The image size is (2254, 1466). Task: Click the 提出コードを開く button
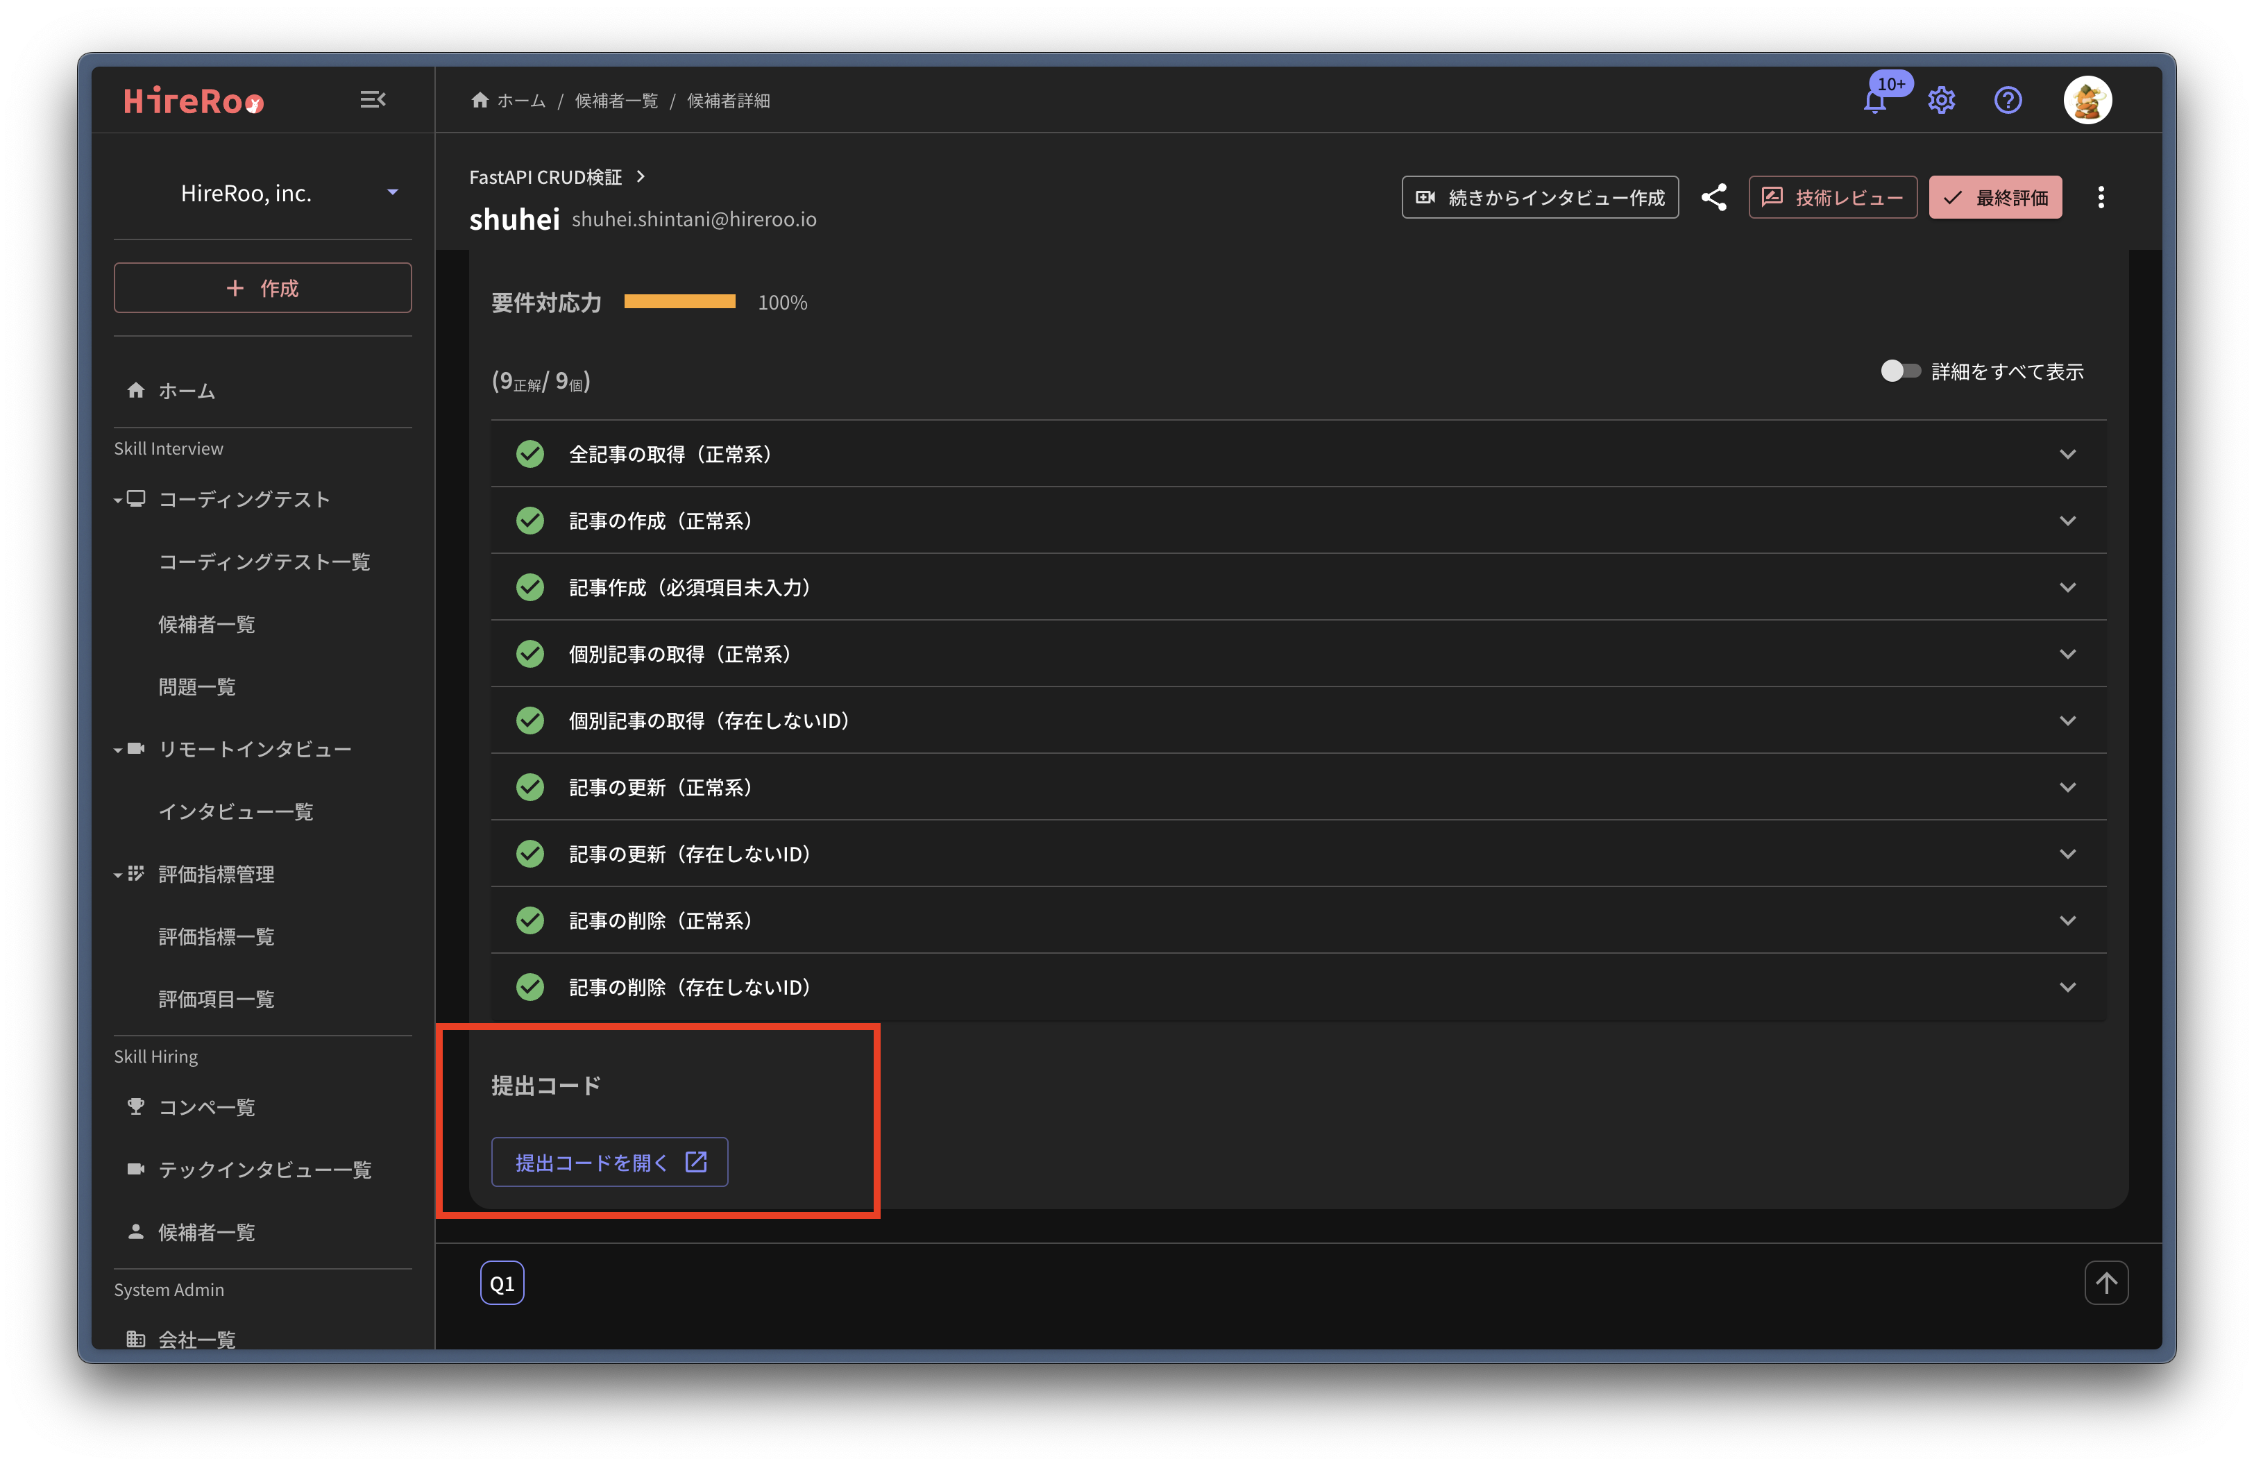(609, 1162)
